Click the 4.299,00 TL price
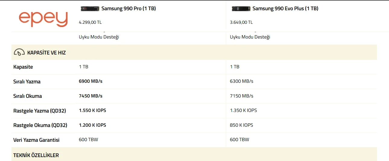Screen dimensions: 389x161 (x=90, y=22)
